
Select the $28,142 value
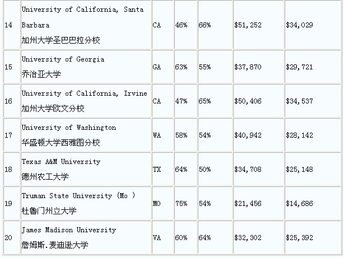click(300, 134)
